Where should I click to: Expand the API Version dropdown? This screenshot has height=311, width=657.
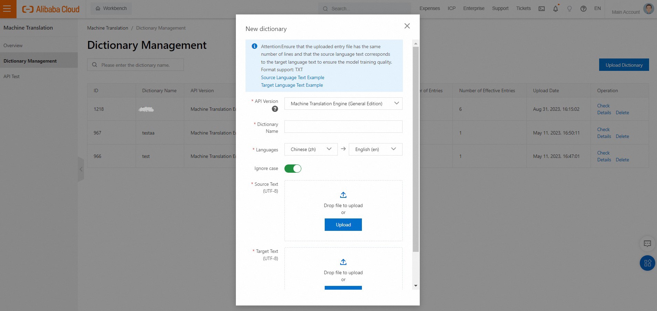click(343, 104)
